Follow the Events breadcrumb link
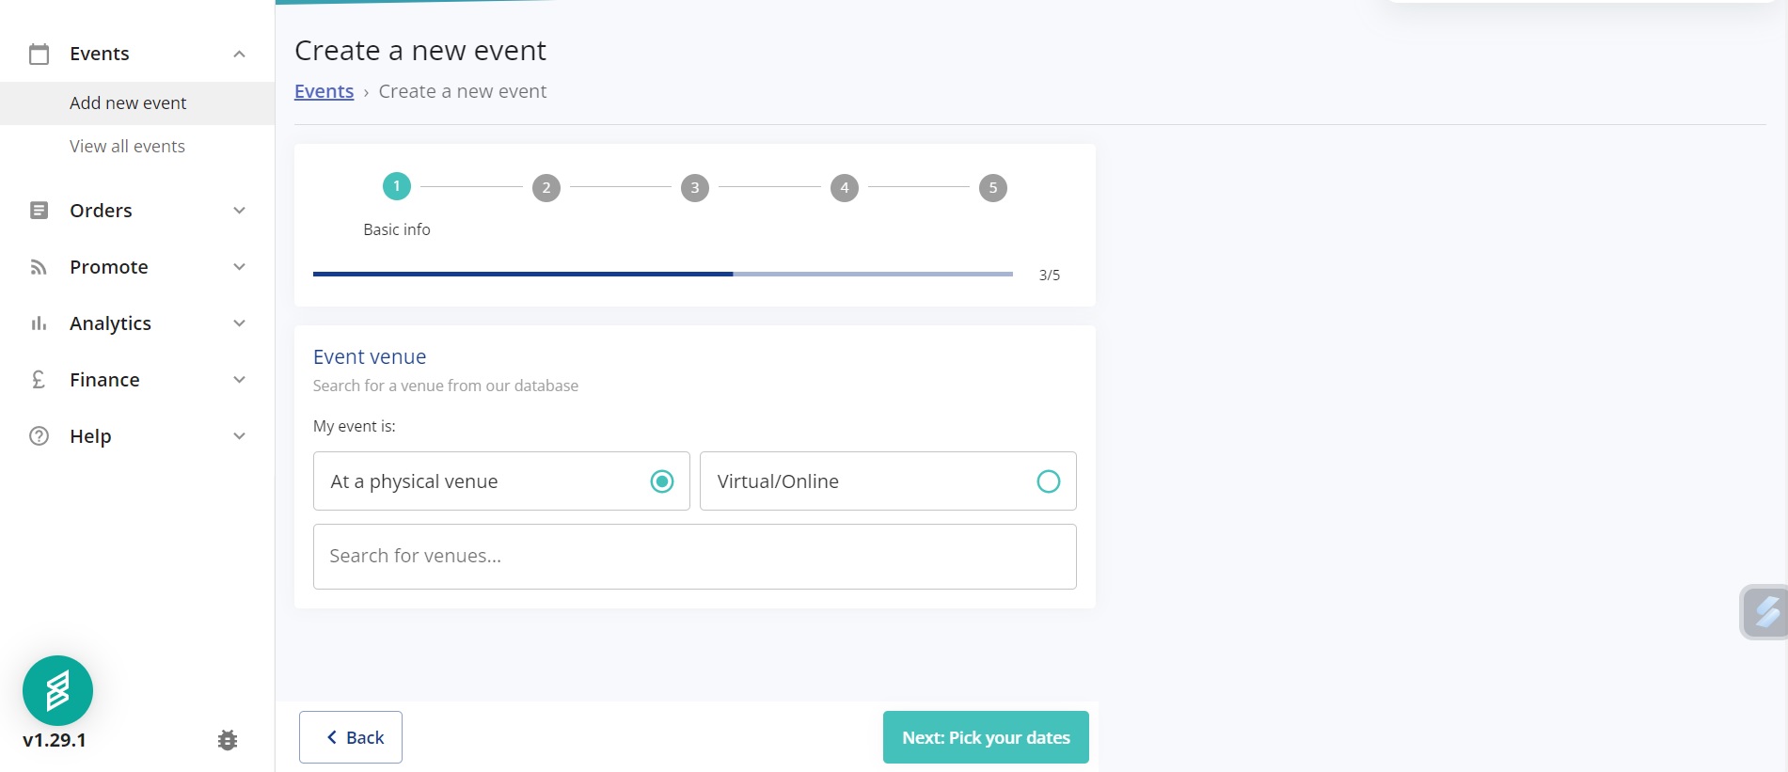This screenshot has width=1788, height=772. pyautogui.click(x=324, y=91)
